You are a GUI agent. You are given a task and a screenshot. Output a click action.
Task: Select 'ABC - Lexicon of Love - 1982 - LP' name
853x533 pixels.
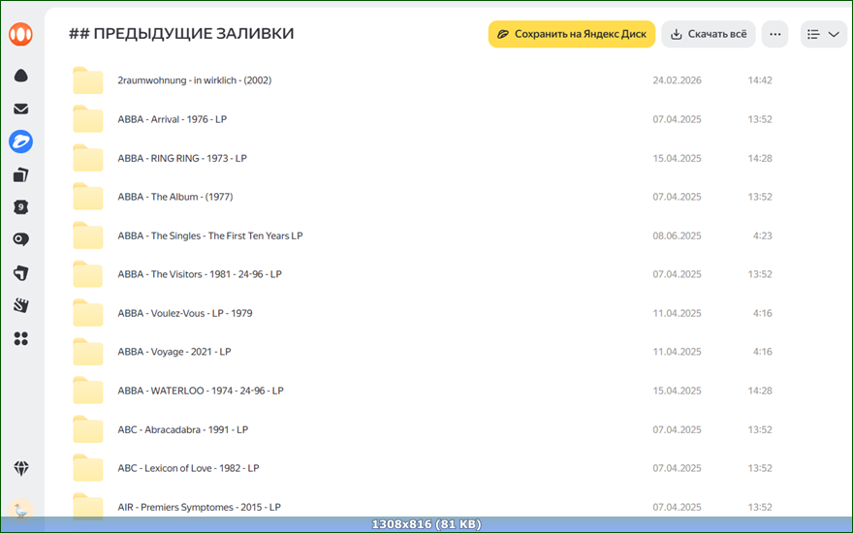click(188, 468)
